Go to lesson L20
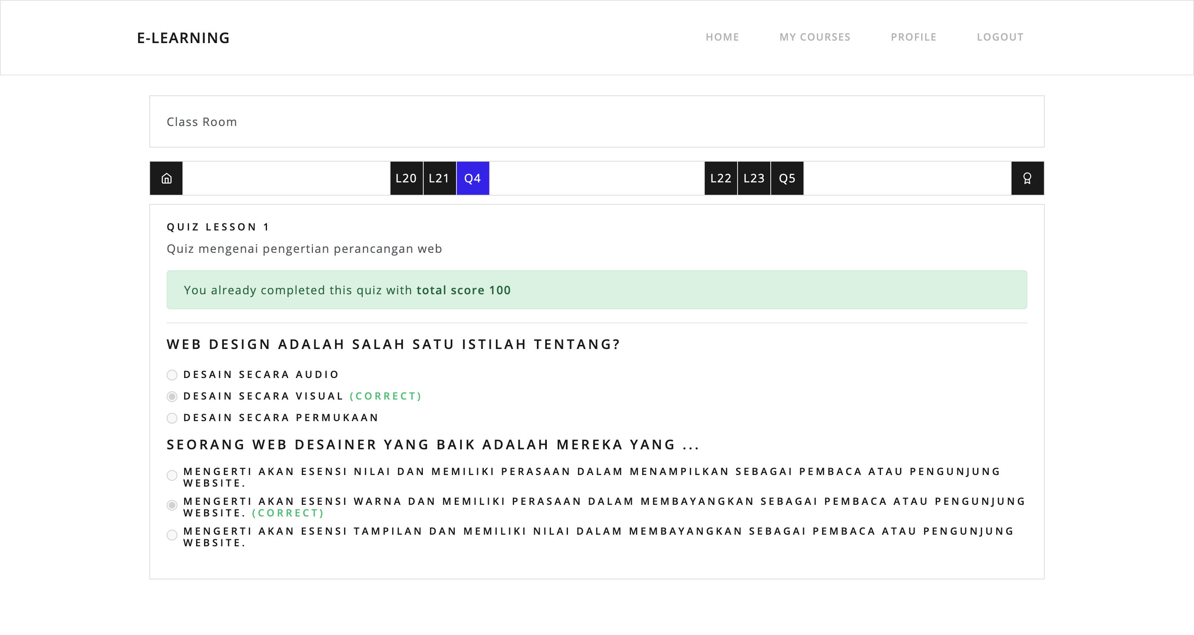Screen dimensions: 1194x635 click(x=406, y=179)
